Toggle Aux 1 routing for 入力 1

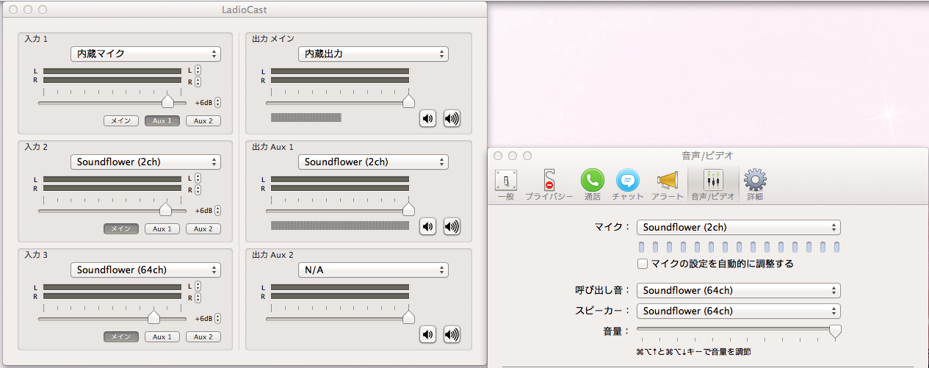162,120
